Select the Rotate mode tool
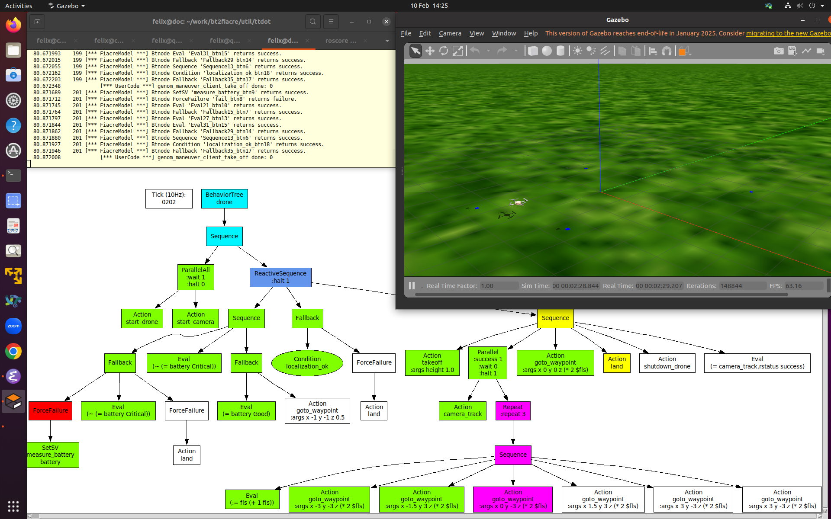The image size is (831, 519). click(x=444, y=51)
